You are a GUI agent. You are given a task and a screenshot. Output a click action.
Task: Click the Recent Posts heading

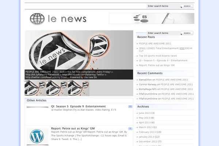pyautogui.click(x=146, y=37)
